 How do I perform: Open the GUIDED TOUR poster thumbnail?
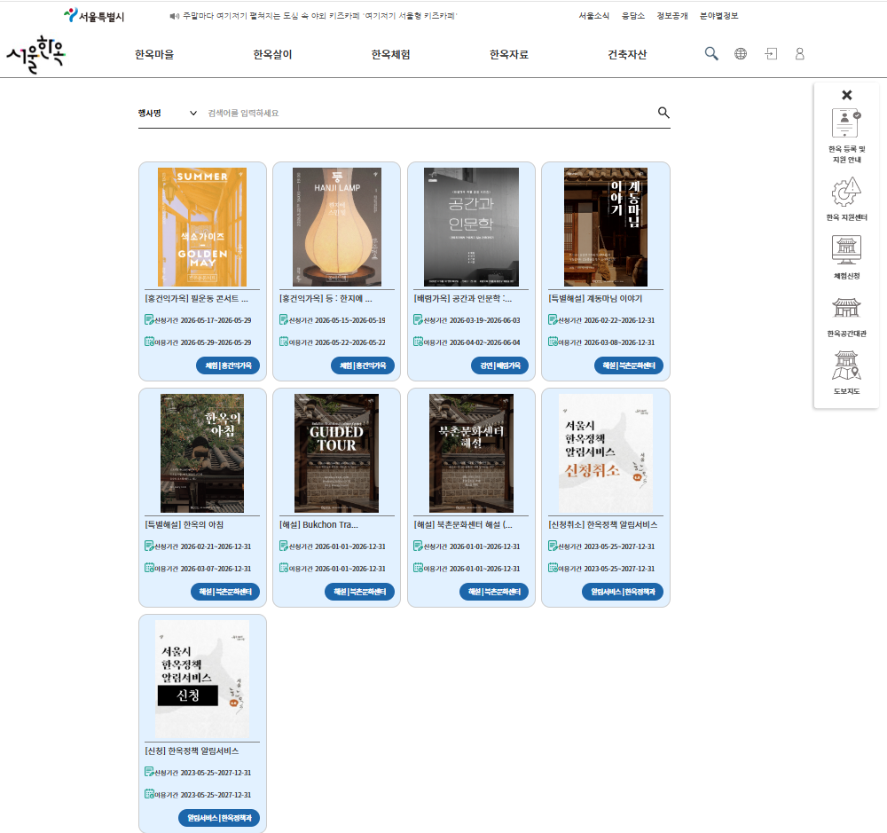click(x=336, y=453)
